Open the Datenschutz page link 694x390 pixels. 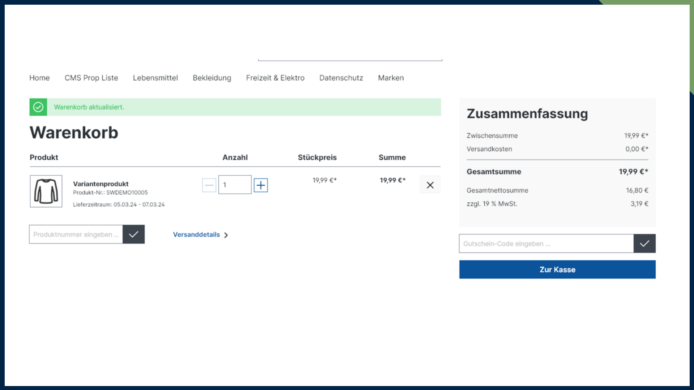click(x=341, y=78)
